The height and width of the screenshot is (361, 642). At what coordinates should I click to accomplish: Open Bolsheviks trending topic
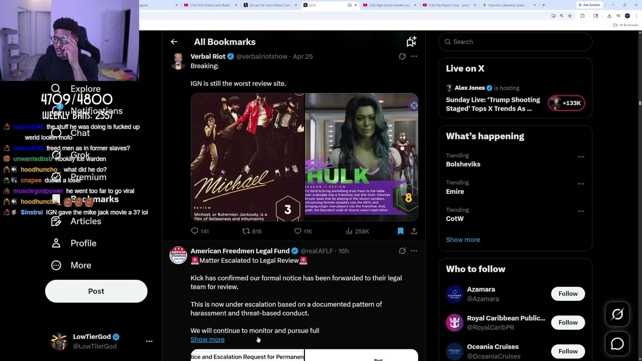pyautogui.click(x=463, y=164)
